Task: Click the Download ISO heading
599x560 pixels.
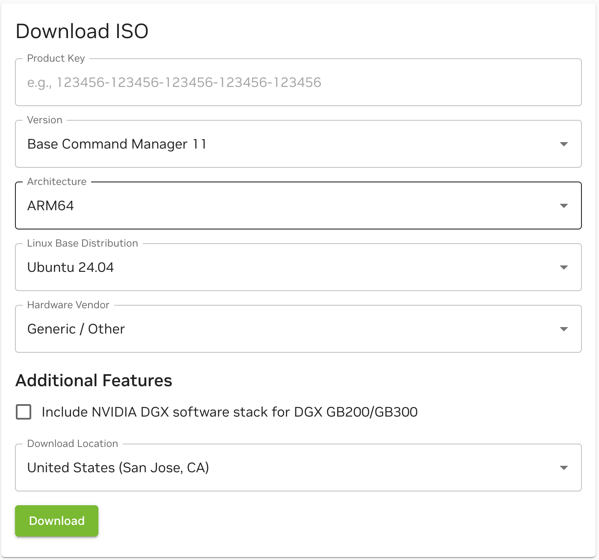Action: [x=82, y=31]
